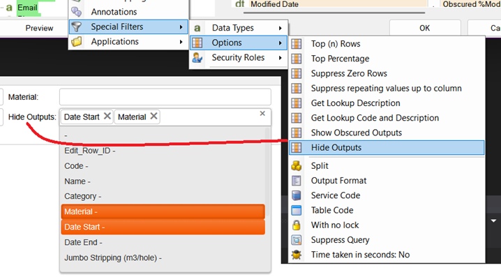The image size is (501, 277).
Task: Choose Hide Outputs menu item
Action: pyautogui.click(x=387, y=148)
